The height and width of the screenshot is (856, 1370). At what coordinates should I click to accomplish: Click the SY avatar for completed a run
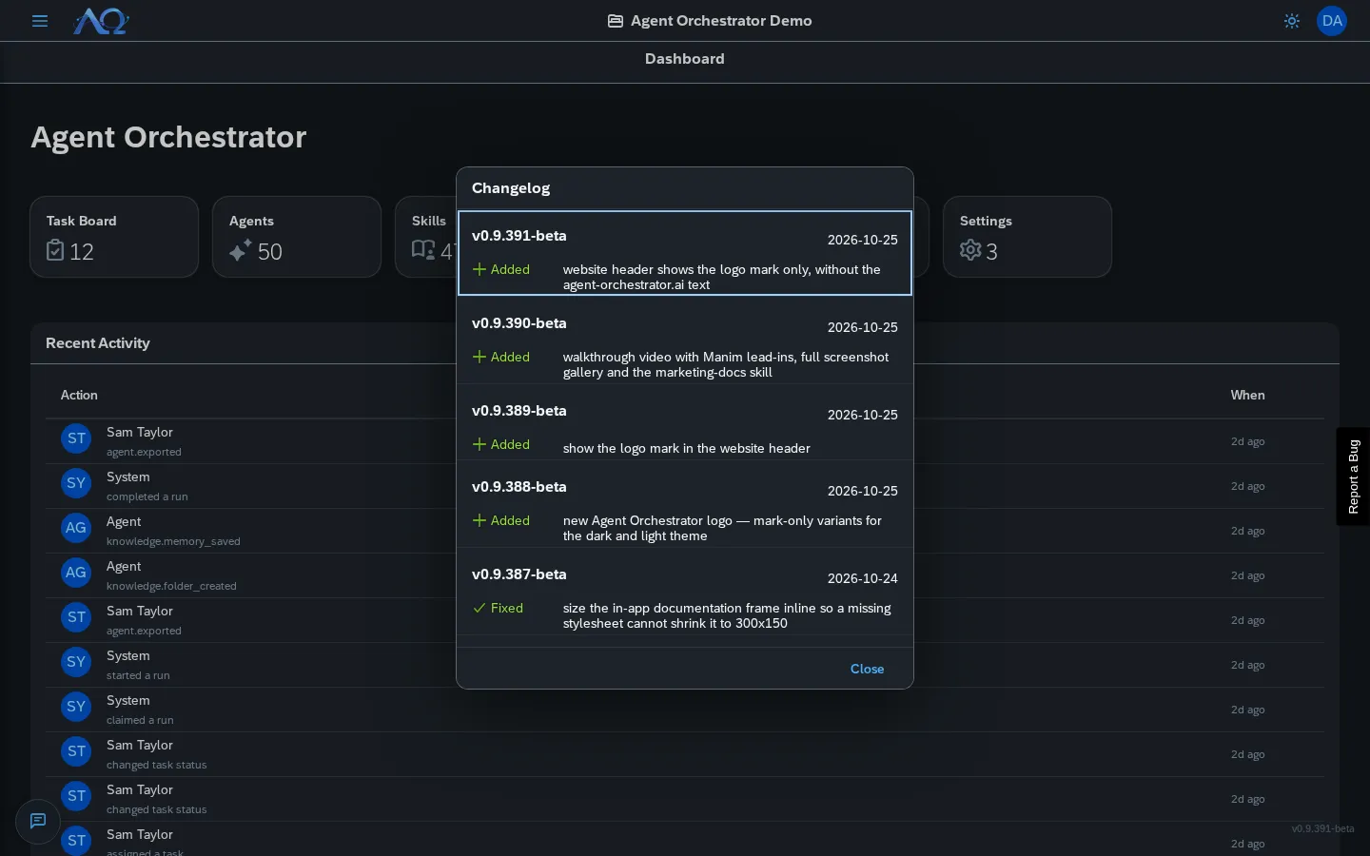coord(76,483)
